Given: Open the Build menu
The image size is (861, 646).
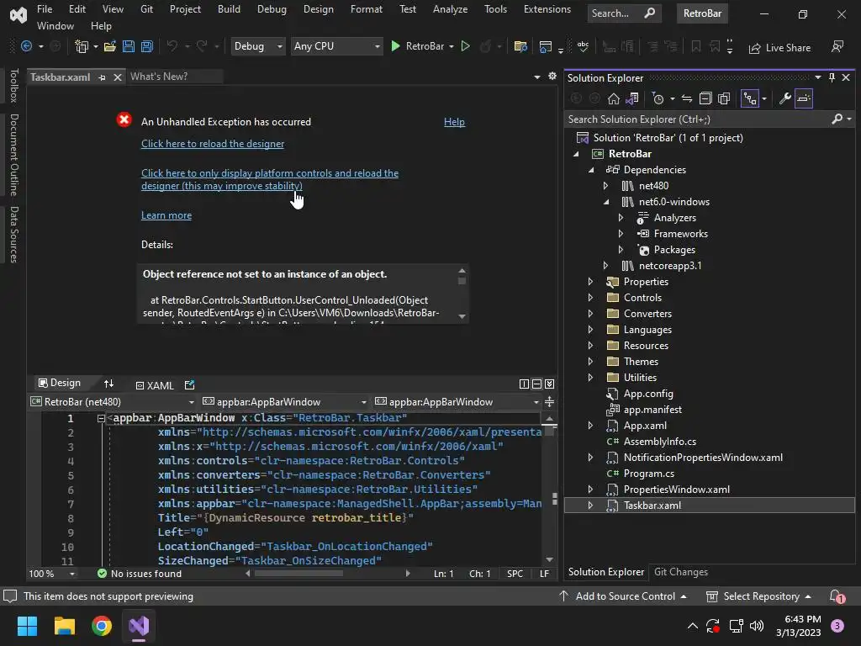Looking at the screenshot, I should tap(229, 9).
